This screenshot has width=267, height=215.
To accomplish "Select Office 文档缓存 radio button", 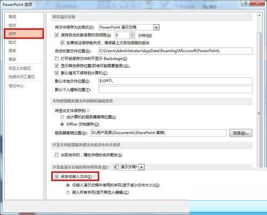I will [62, 124].
